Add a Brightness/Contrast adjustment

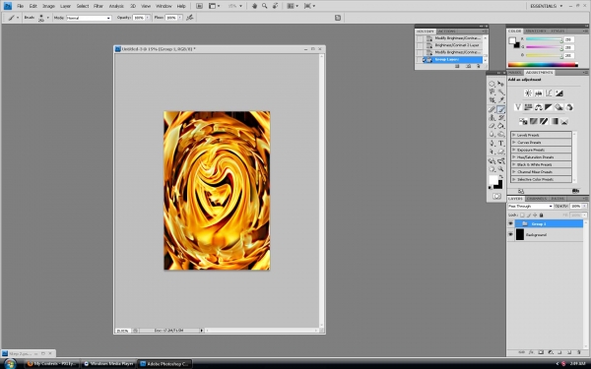[528, 93]
